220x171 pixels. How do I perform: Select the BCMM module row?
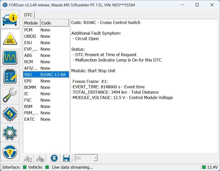[46, 87]
